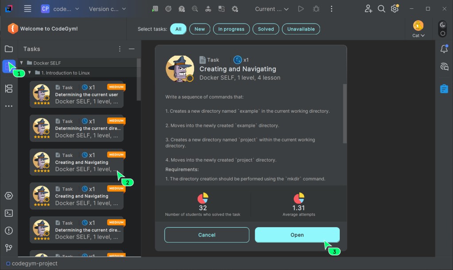
Task: Open IDE settings gear icon
Action: click(x=395, y=9)
